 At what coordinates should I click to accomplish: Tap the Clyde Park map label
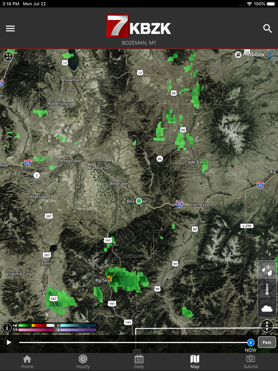coord(195,162)
